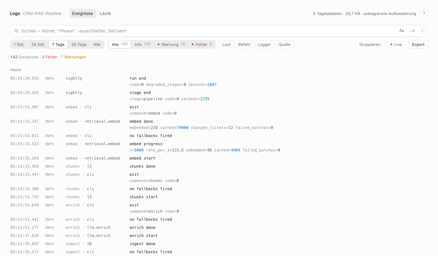Click INFO level of 03:14:35.264 row
Image resolution: width=438 pixels, height=256 pixels.
click(x=49, y=158)
